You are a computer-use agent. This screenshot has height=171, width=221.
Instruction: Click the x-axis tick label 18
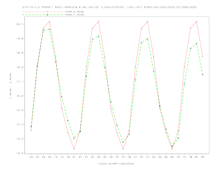68,157
